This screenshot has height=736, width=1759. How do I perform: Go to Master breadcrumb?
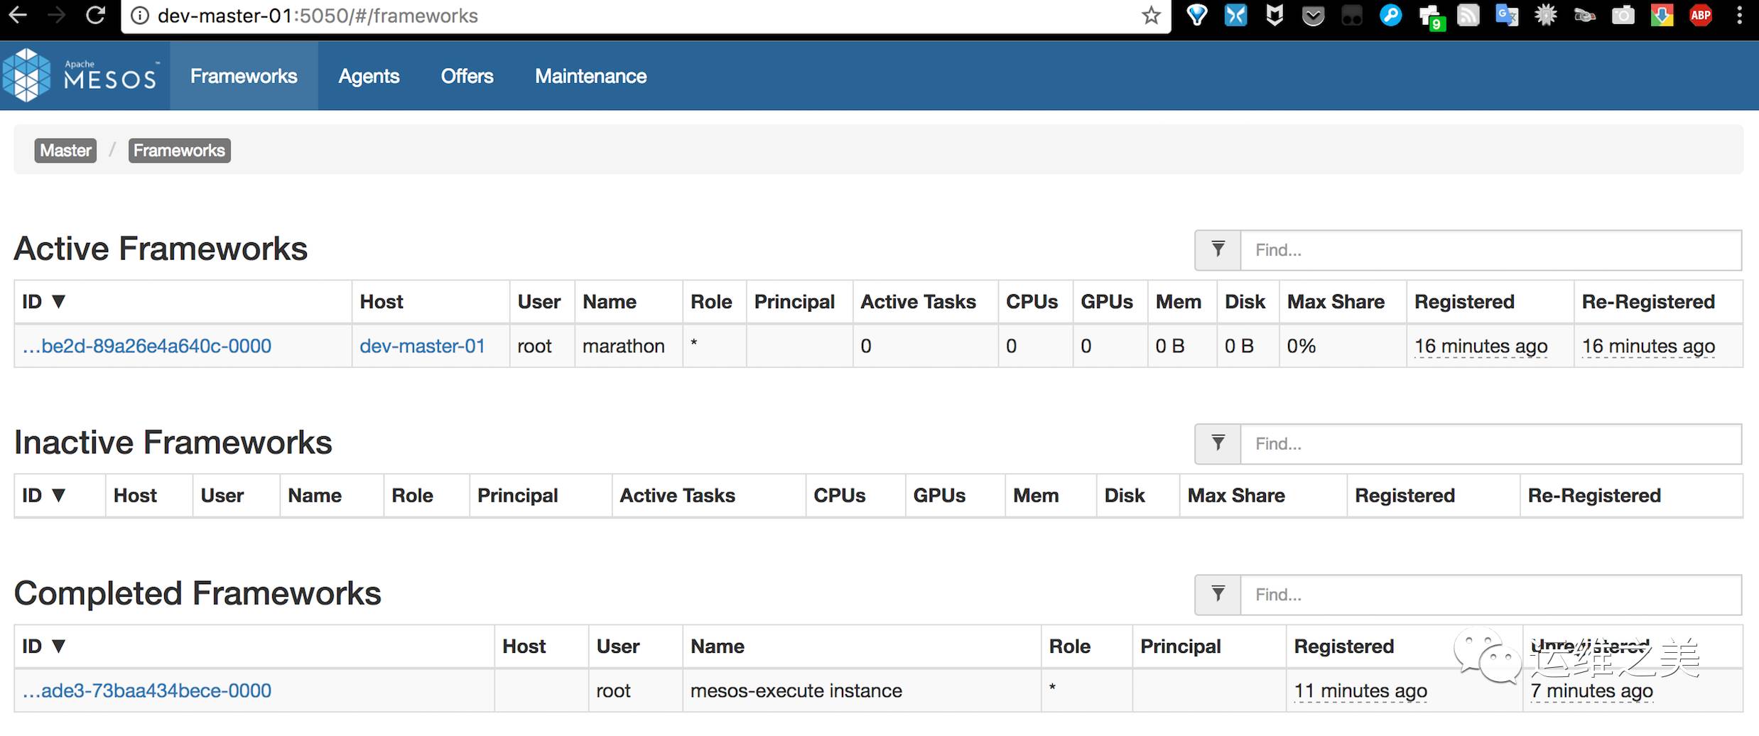[65, 151]
